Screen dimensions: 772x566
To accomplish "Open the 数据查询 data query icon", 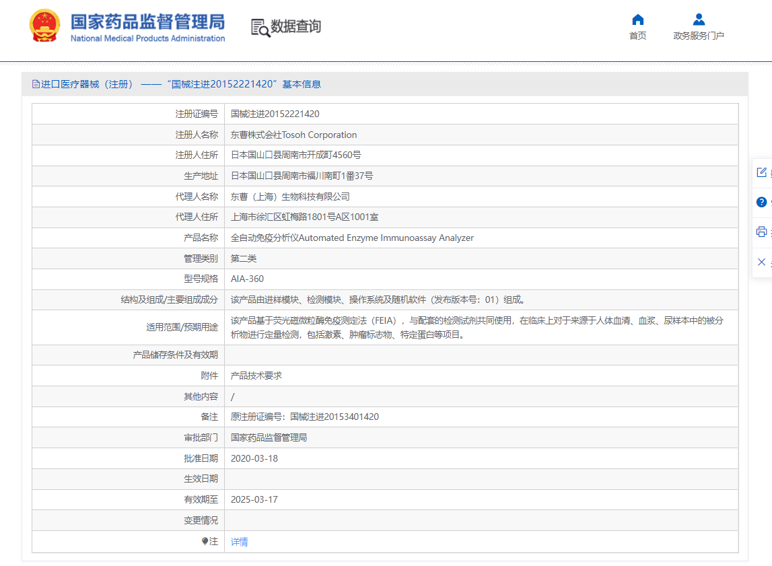I will (x=258, y=28).
